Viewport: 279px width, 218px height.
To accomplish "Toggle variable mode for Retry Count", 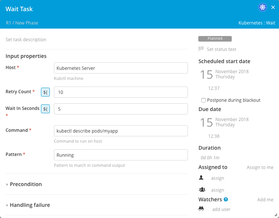I will (x=45, y=92).
